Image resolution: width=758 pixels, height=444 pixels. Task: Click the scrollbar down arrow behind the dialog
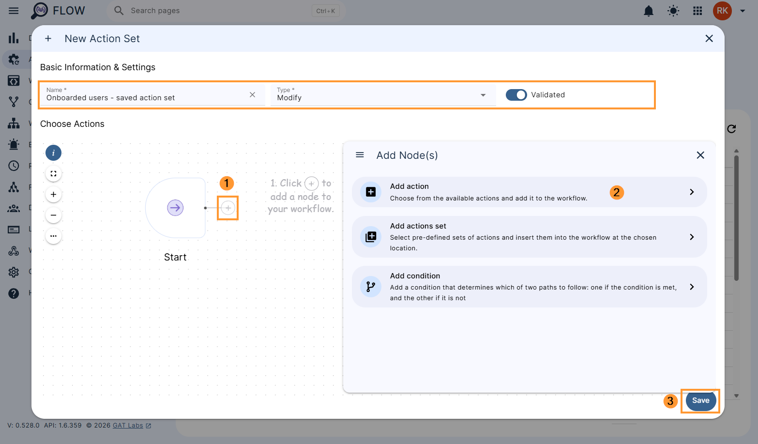[x=736, y=396]
